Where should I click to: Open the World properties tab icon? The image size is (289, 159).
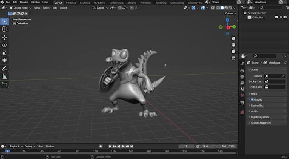point(242,95)
